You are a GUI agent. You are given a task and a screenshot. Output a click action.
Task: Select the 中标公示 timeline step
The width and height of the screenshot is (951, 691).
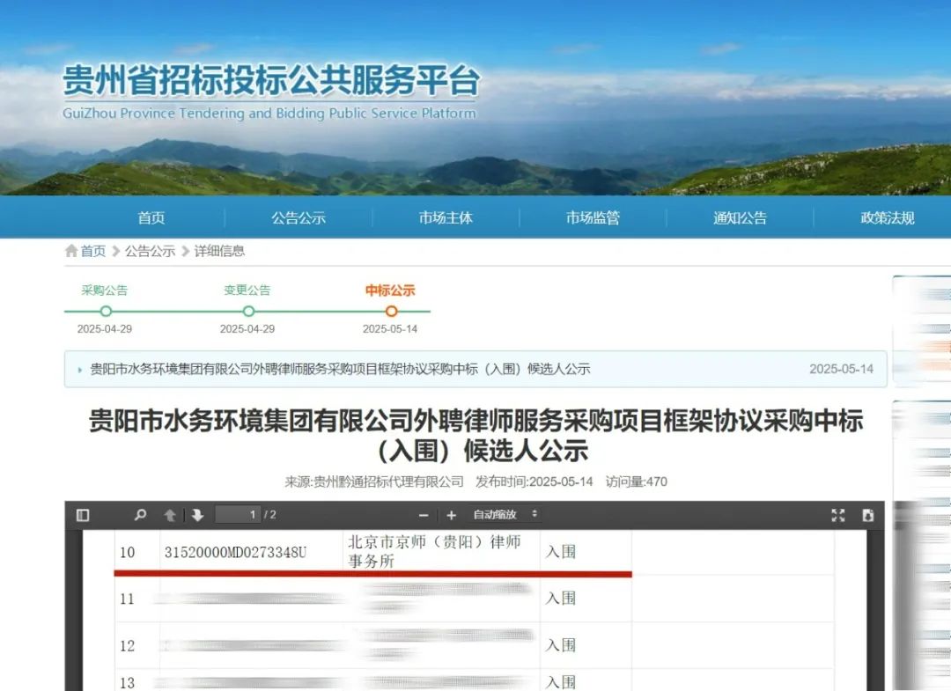[390, 290]
